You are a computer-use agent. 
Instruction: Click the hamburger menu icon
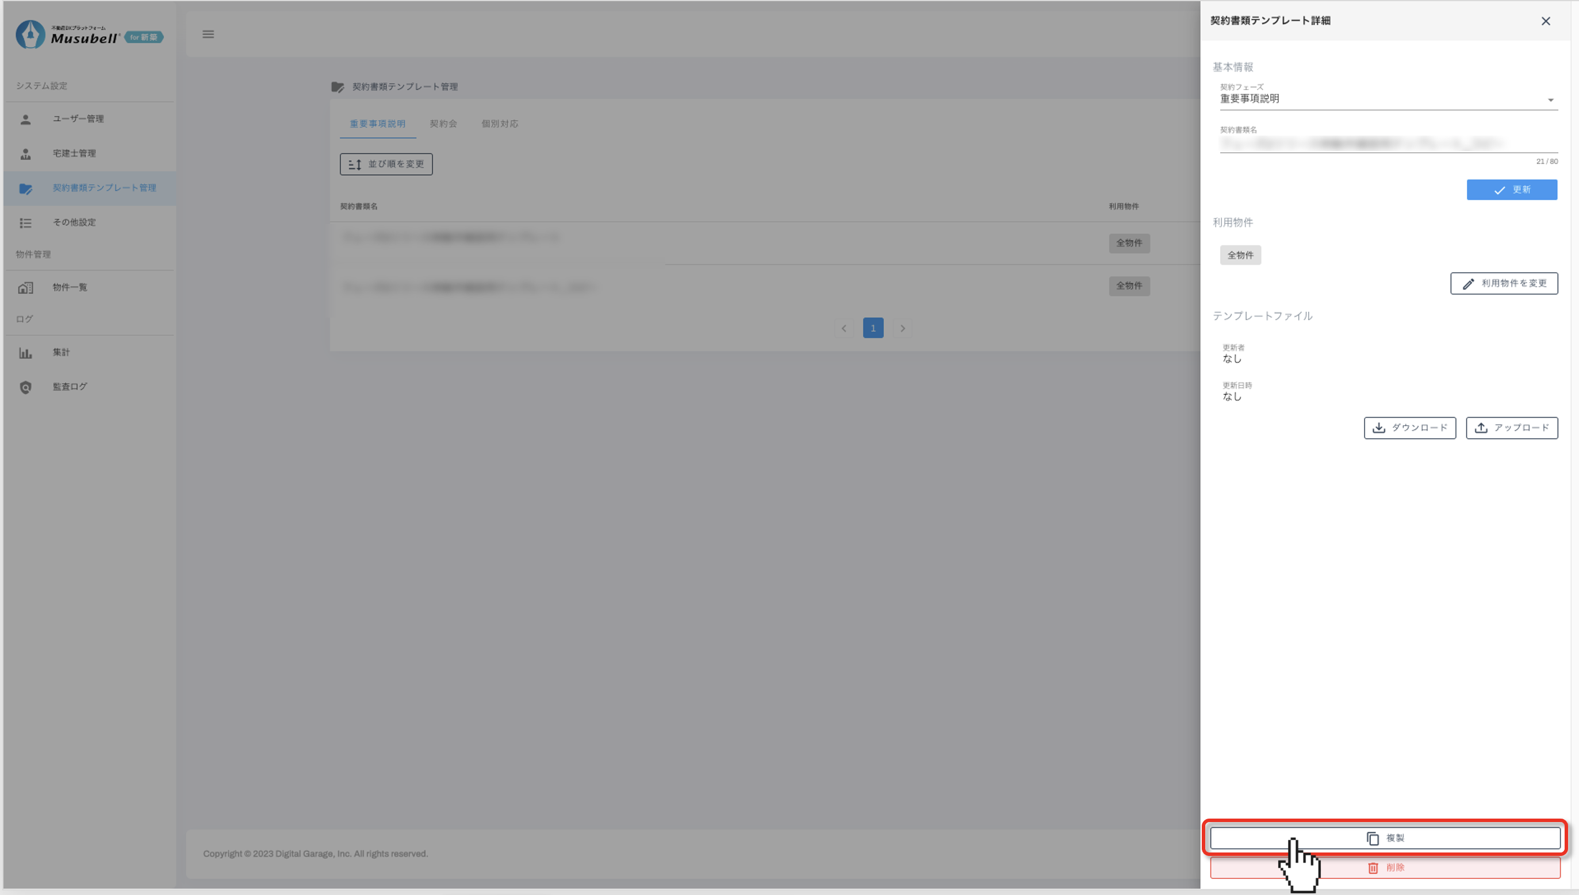pos(208,34)
